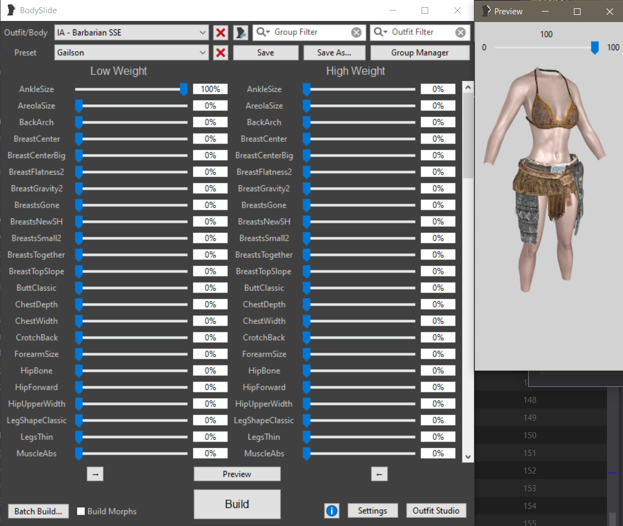Viewport: 623px width, 526px height.
Task: Clear the Outfit Filter field
Action: pos(461,33)
